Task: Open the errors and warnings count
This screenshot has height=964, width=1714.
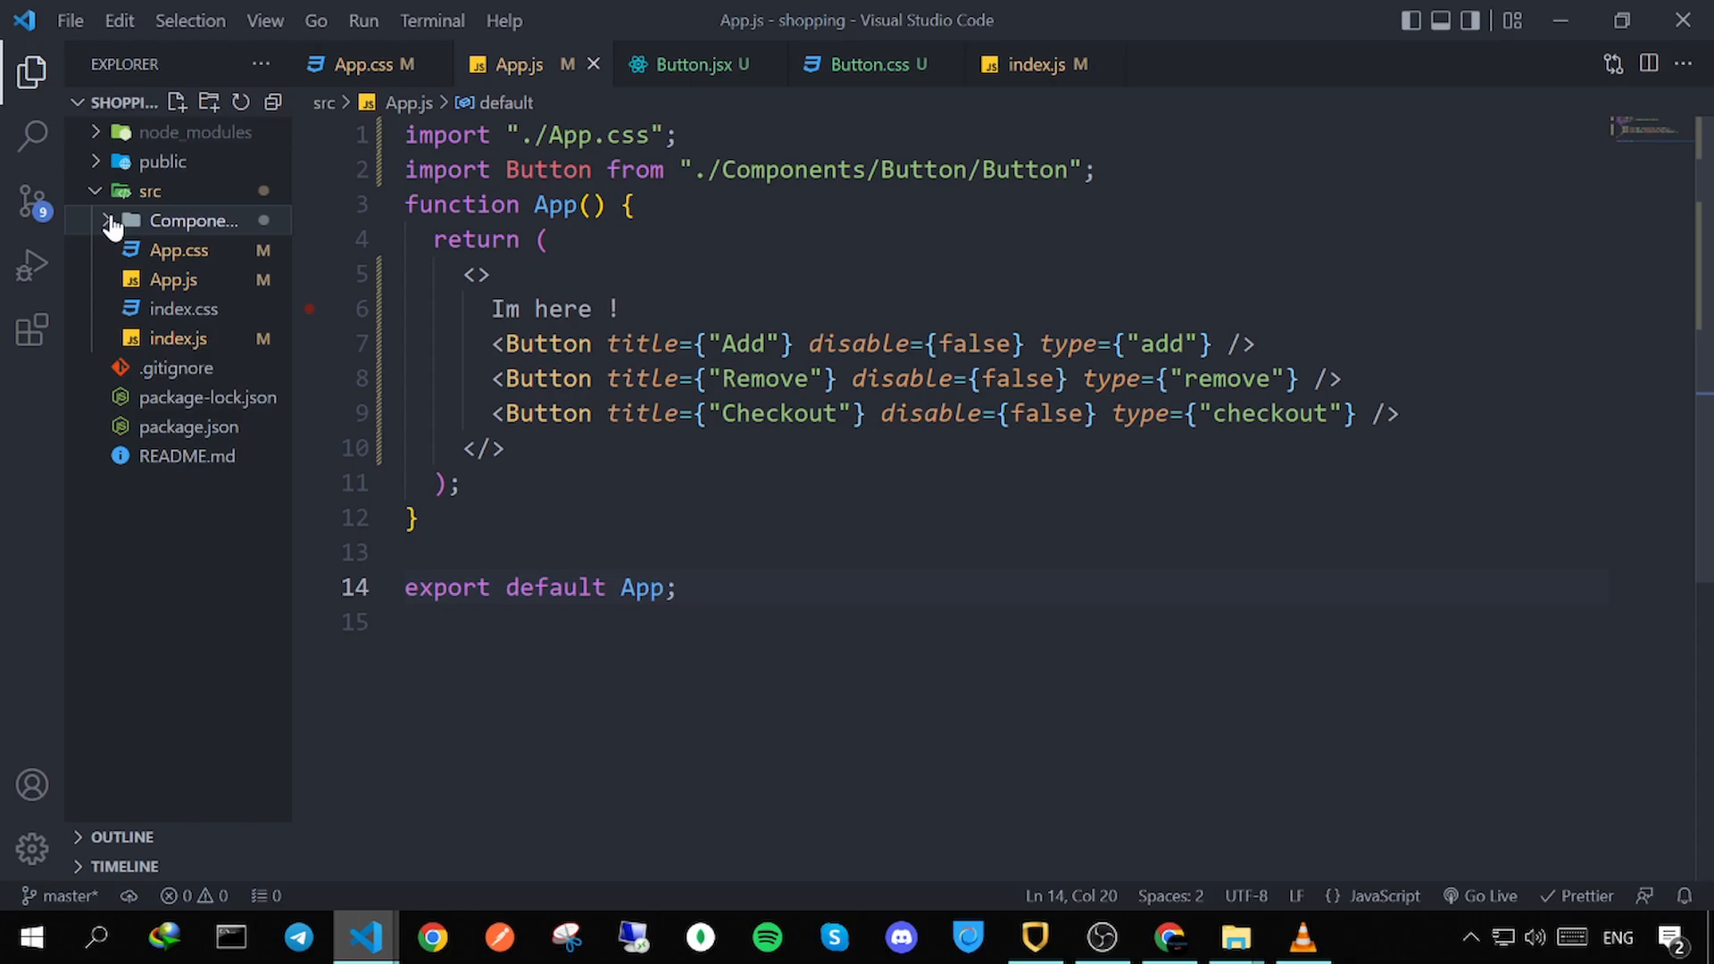Action: (x=194, y=895)
